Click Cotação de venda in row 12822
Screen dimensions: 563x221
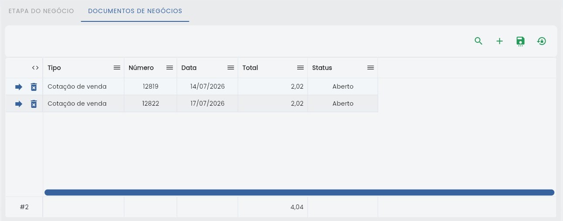pyautogui.click(x=77, y=104)
